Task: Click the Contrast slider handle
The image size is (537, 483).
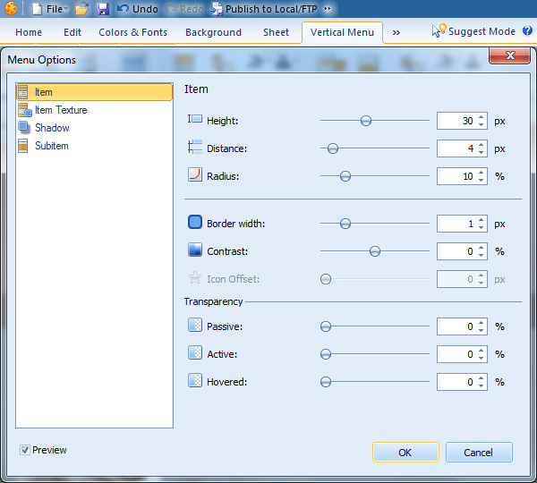Action: coord(375,251)
